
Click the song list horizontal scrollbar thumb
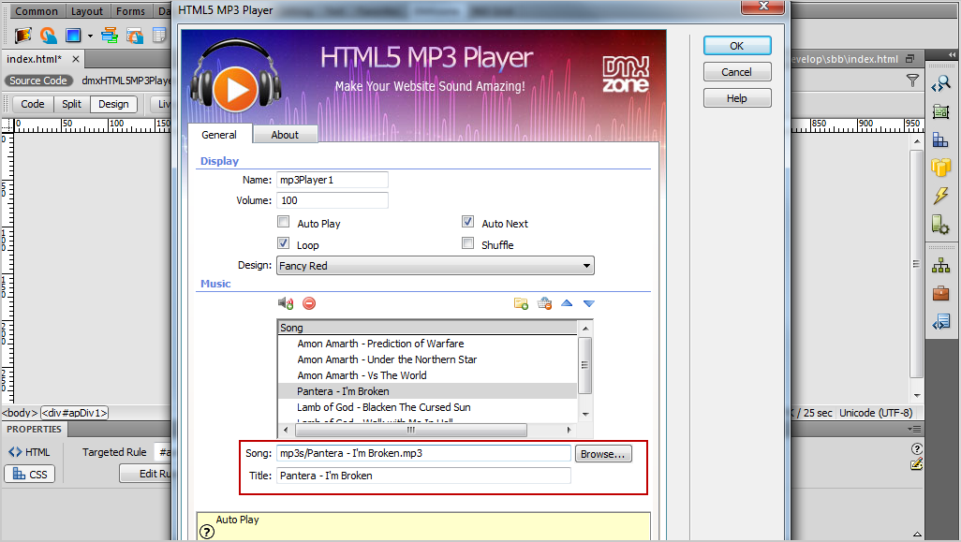410,430
